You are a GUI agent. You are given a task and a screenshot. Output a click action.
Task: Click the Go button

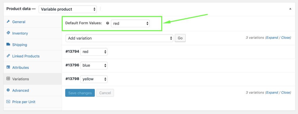(180, 38)
